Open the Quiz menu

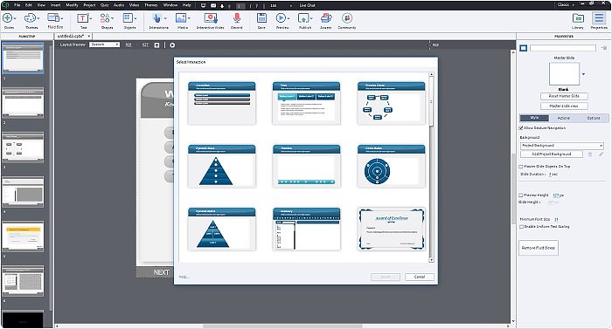click(104, 5)
